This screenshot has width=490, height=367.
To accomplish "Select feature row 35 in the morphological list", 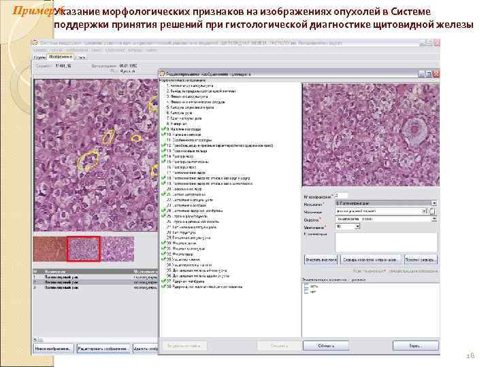I will [x=197, y=270].
